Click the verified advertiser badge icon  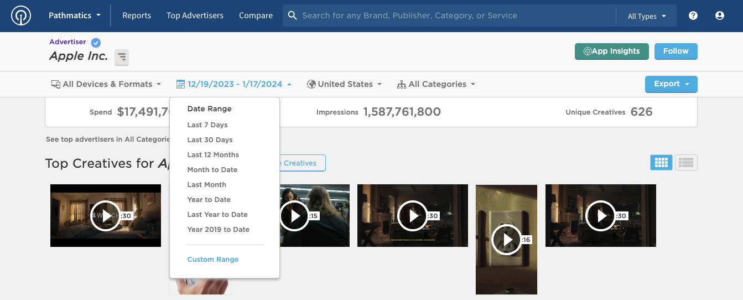[x=96, y=42]
